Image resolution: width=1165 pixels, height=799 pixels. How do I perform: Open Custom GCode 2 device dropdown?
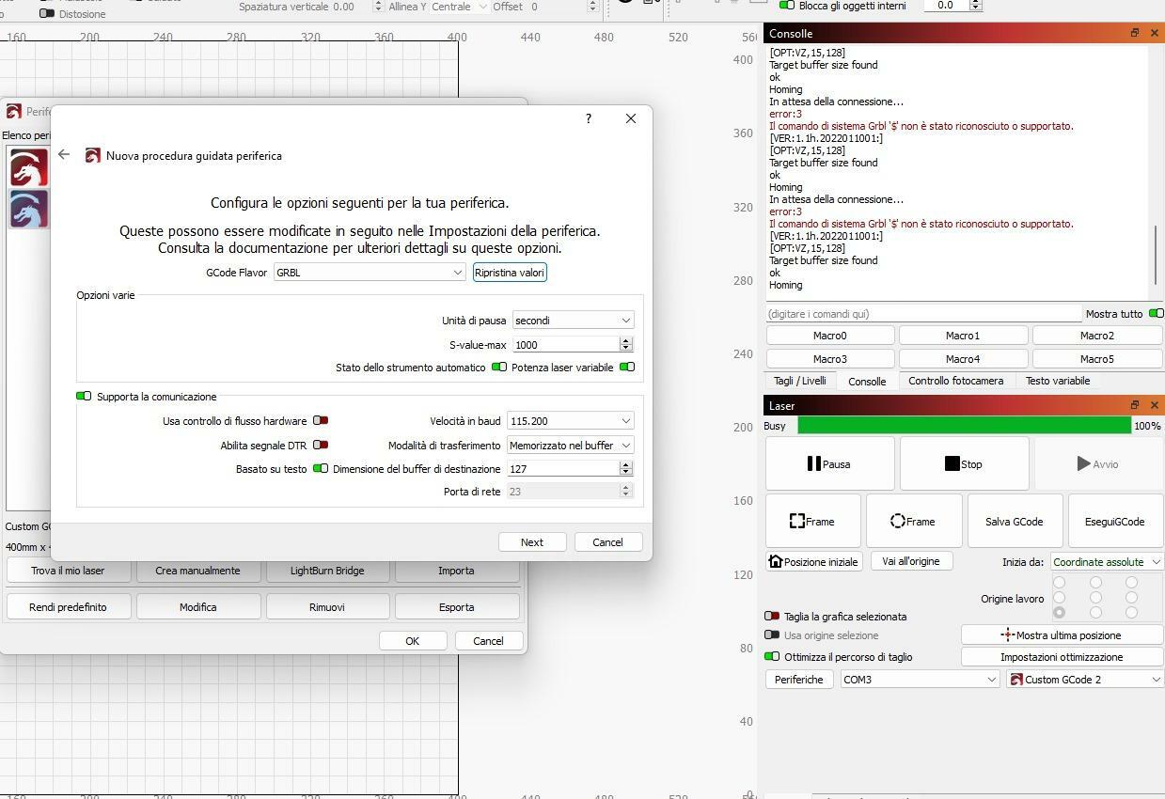tap(1085, 680)
